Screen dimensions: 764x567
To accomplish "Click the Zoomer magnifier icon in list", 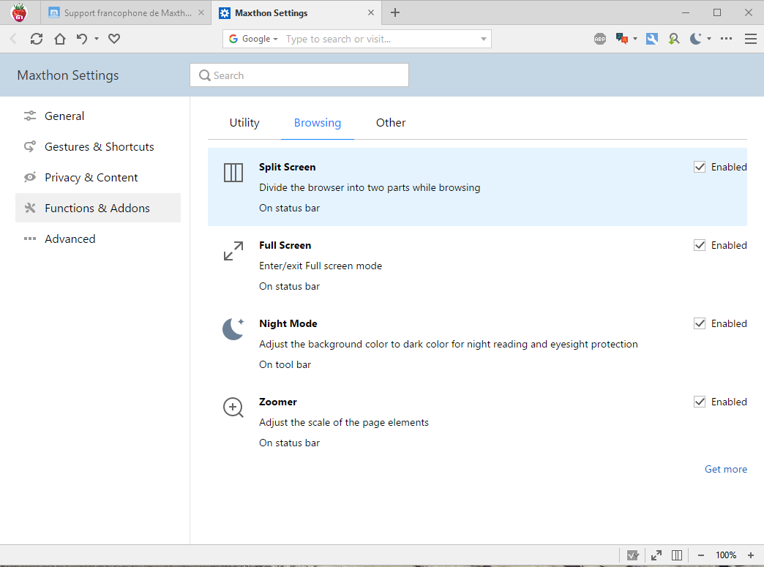I will 233,408.
